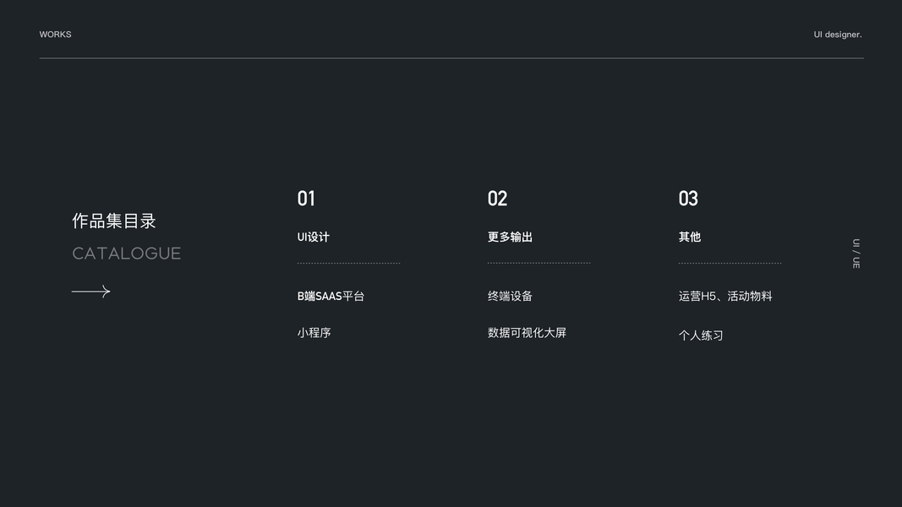The image size is (902, 507).
Task: Open the 数据可视化大屏 catalogue item
Action: (527, 333)
